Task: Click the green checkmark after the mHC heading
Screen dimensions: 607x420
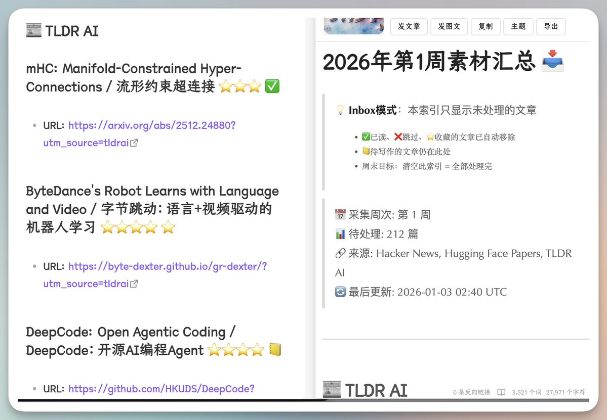Action: click(272, 86)
